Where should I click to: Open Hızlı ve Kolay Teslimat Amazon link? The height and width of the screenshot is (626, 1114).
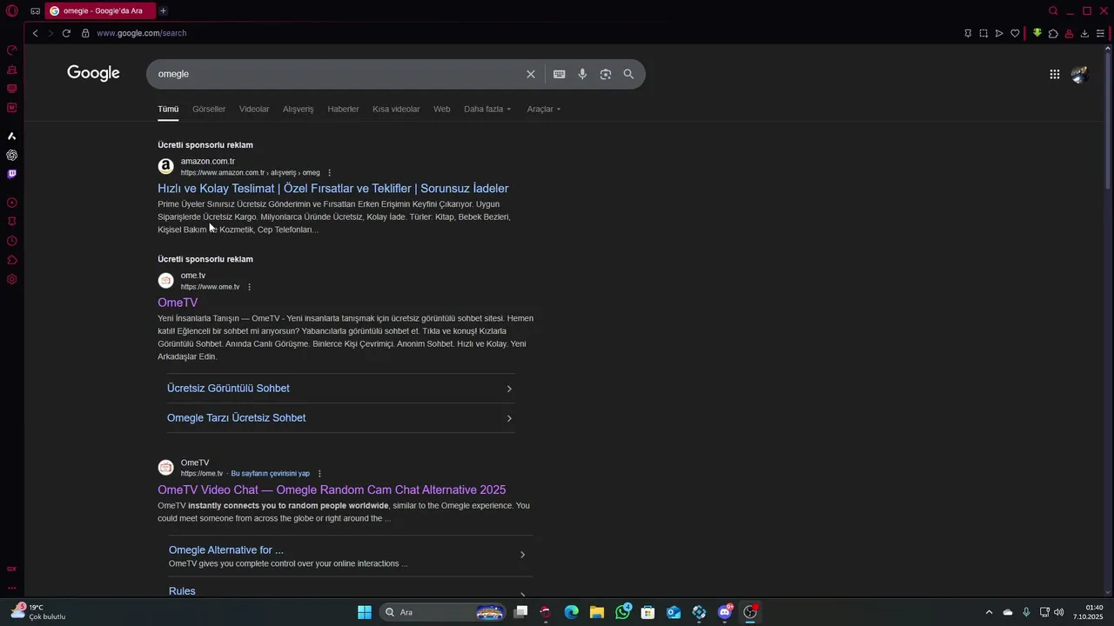point(333,188)
